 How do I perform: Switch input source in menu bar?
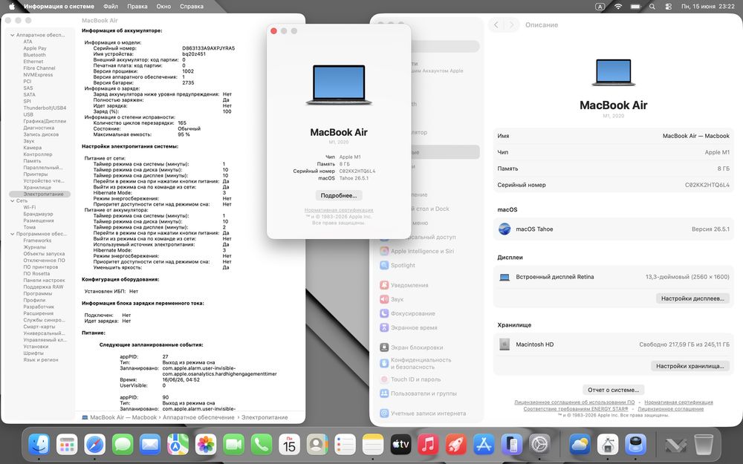[x=600, y=6]
